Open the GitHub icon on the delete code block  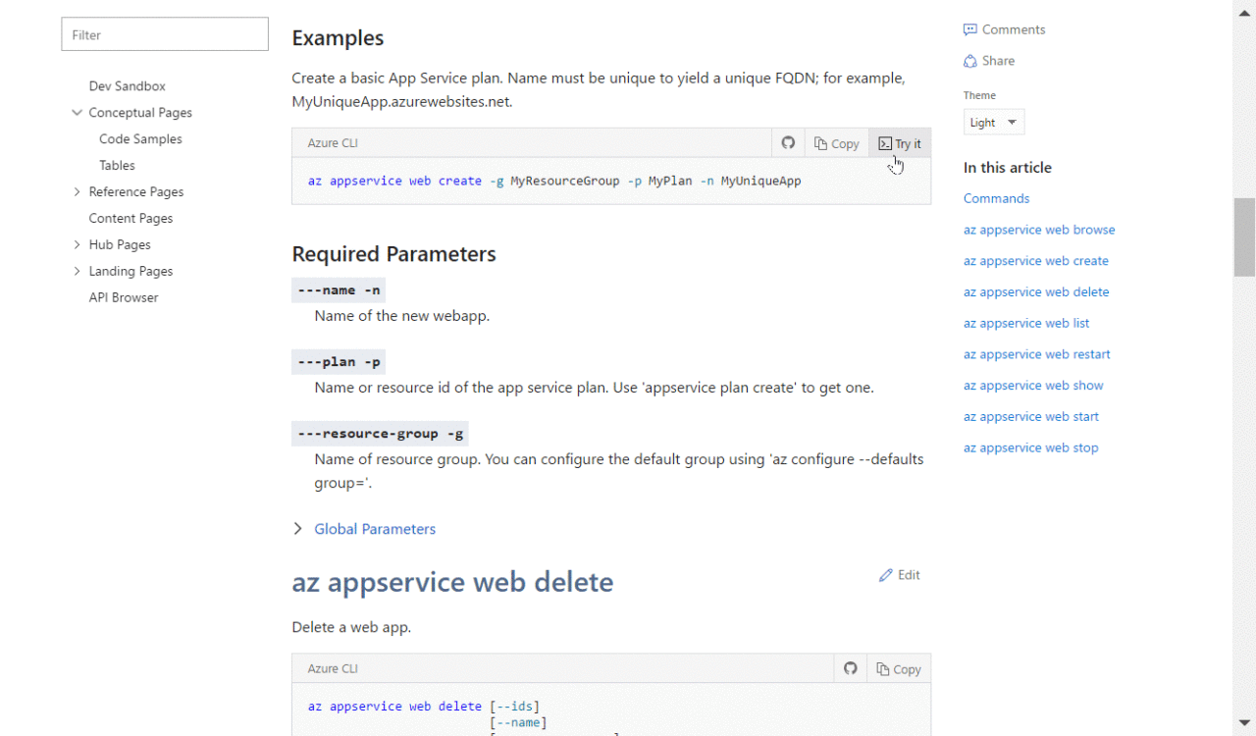click(x=850, y=667)
